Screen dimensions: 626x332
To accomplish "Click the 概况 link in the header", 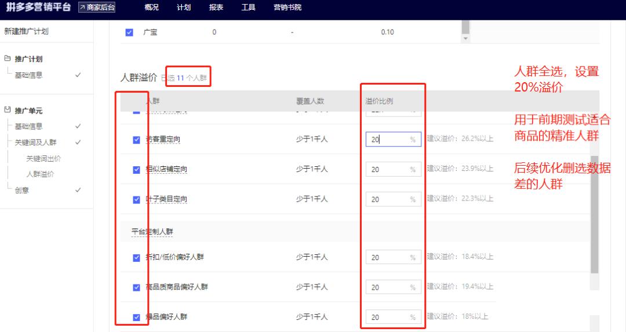I will coord(151,8).
